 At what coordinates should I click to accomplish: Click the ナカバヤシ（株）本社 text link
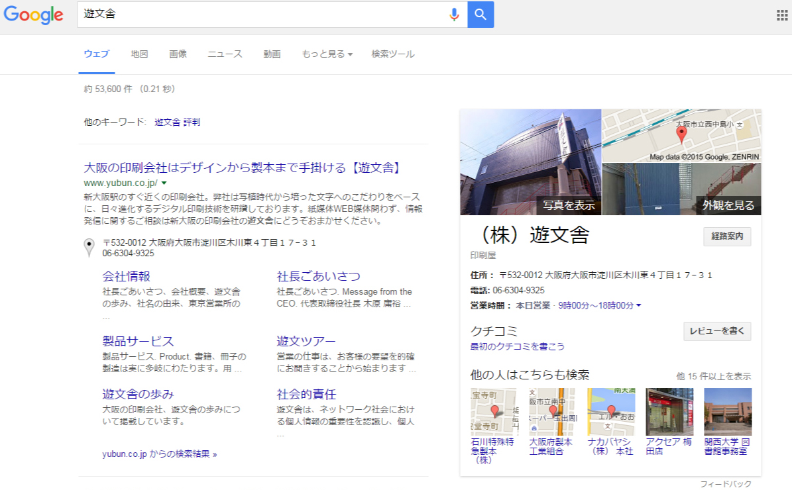click(610, 446)
